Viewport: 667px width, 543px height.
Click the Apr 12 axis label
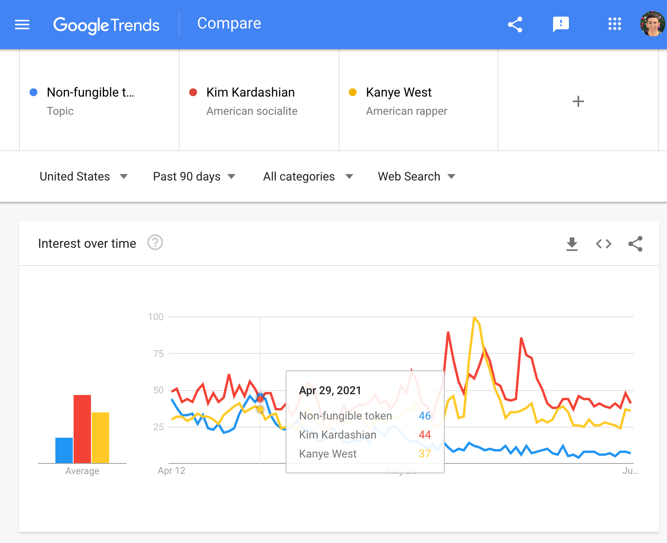(x=171, y=471)
